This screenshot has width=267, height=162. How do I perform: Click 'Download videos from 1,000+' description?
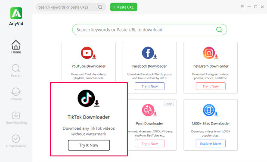pos(211,134)
